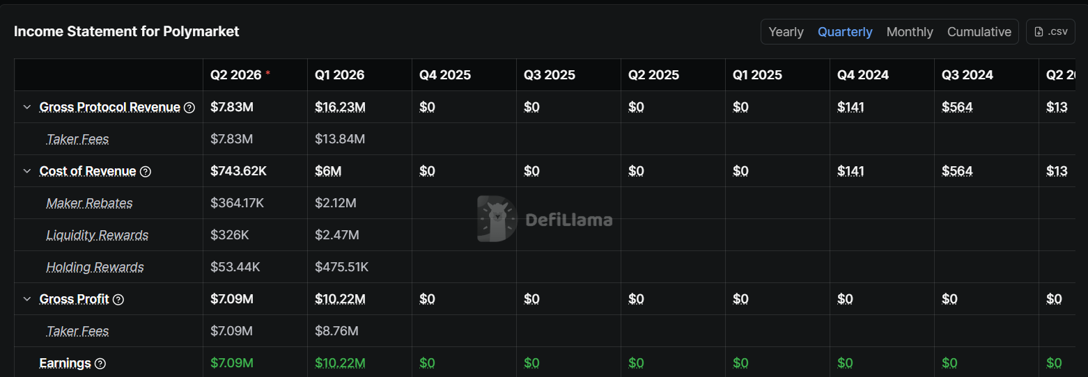The height and width of the screenshot is (377, 1088).
Task: Show the Cumulative view
Action: point(979,32)
